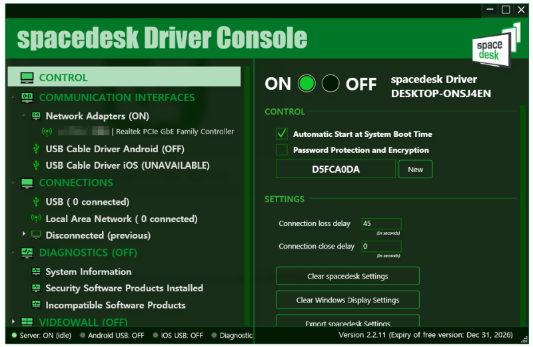Enable Password Protection and Encryption

281,150
